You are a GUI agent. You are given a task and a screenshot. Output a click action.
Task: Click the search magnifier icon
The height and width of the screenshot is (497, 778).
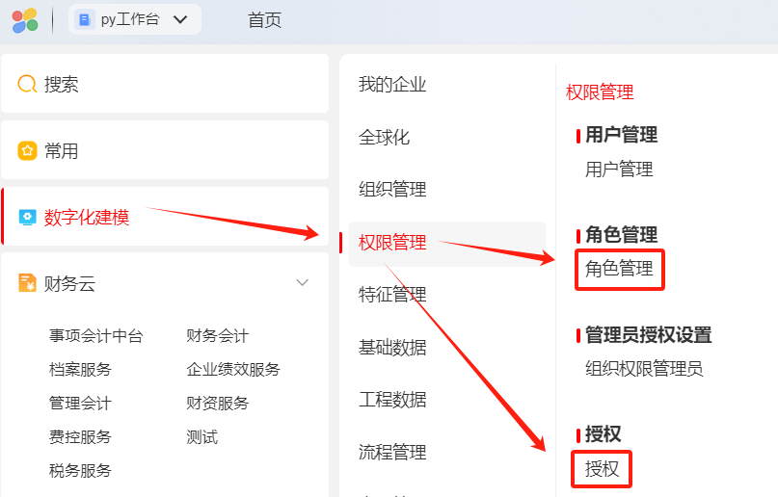pos(27,85)
